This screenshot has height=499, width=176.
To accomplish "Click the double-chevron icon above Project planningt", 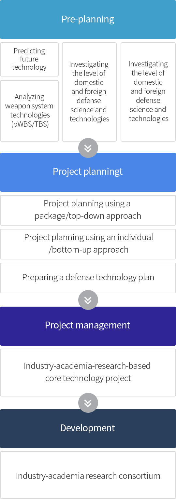I will (x=88, y=148).
